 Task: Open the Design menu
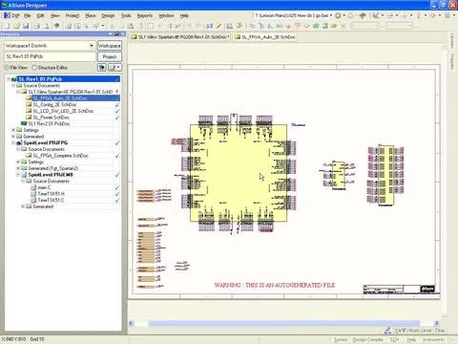coord(108,15)
